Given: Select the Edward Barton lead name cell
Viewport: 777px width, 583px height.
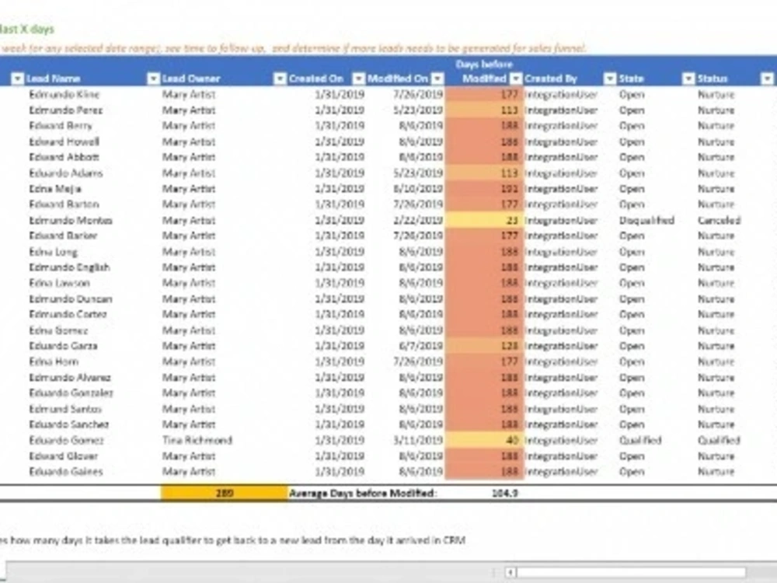Looking at the screenshot, I should coord(64,204).
